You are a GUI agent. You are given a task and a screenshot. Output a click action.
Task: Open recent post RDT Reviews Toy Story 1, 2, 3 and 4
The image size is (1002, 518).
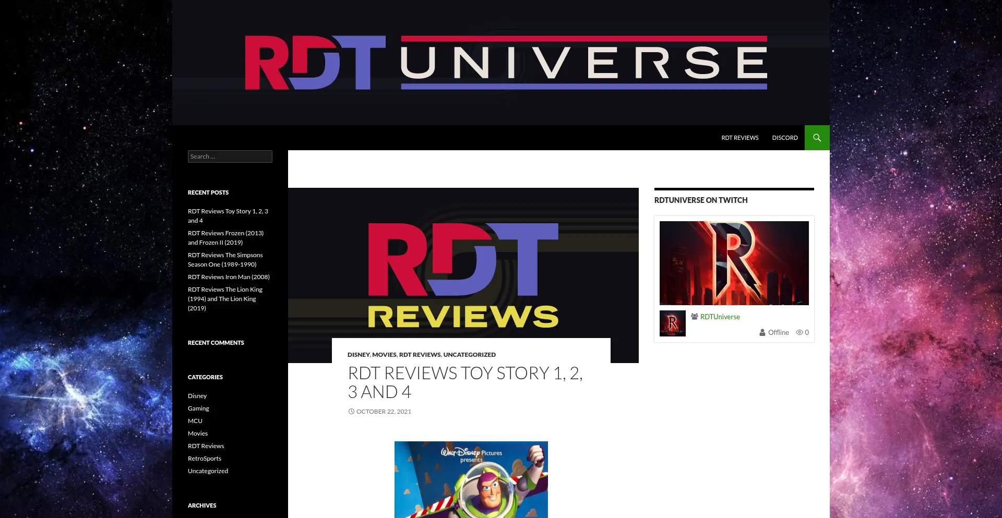coord(228,216)
